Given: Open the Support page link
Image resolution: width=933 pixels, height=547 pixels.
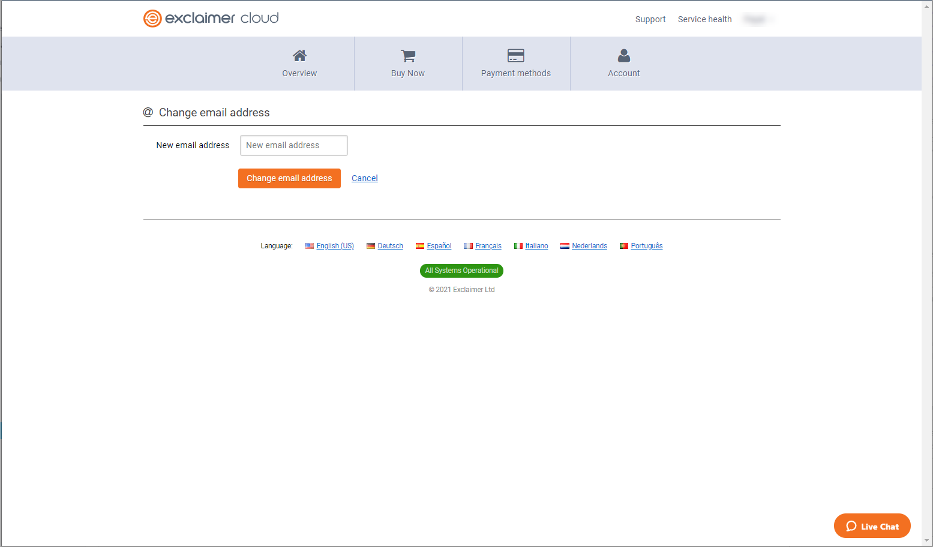Looking at the screenshot, I should pos(650,19).
